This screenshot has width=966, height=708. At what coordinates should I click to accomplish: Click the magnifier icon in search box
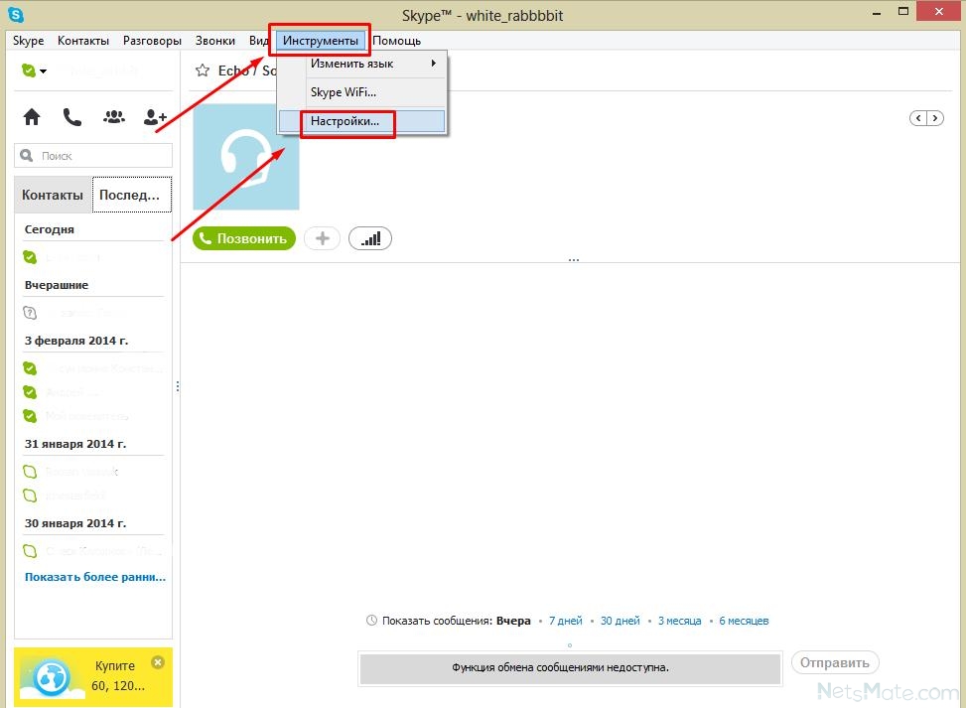coord(27,155)
